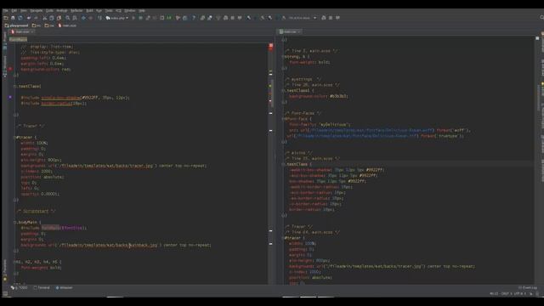Click the Debug bug icon in toolbar
Viewport: 544px width, 306px height.
click(140, 18)
